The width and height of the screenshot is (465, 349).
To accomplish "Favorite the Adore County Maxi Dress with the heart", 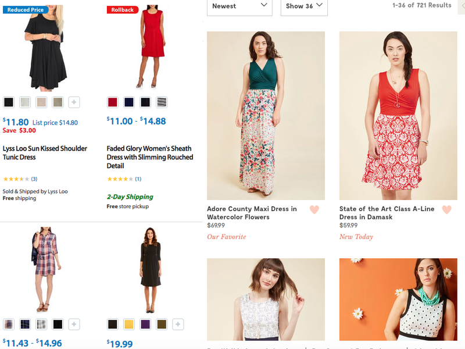I will pos(314,210).
